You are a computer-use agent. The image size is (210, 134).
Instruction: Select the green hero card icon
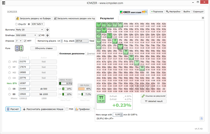pyautogui.click(x=21, y=48)
